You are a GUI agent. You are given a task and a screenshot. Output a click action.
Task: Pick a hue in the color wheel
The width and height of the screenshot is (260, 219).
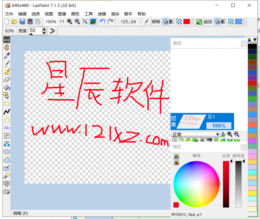click(x=196, y=184)
